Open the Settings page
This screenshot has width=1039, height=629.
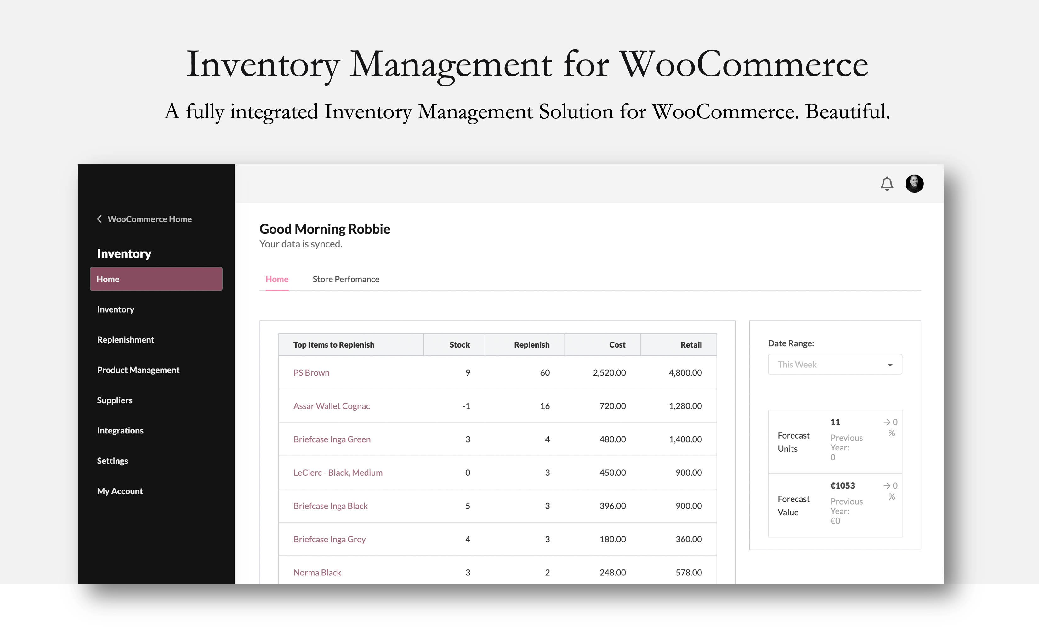[112, 460]
